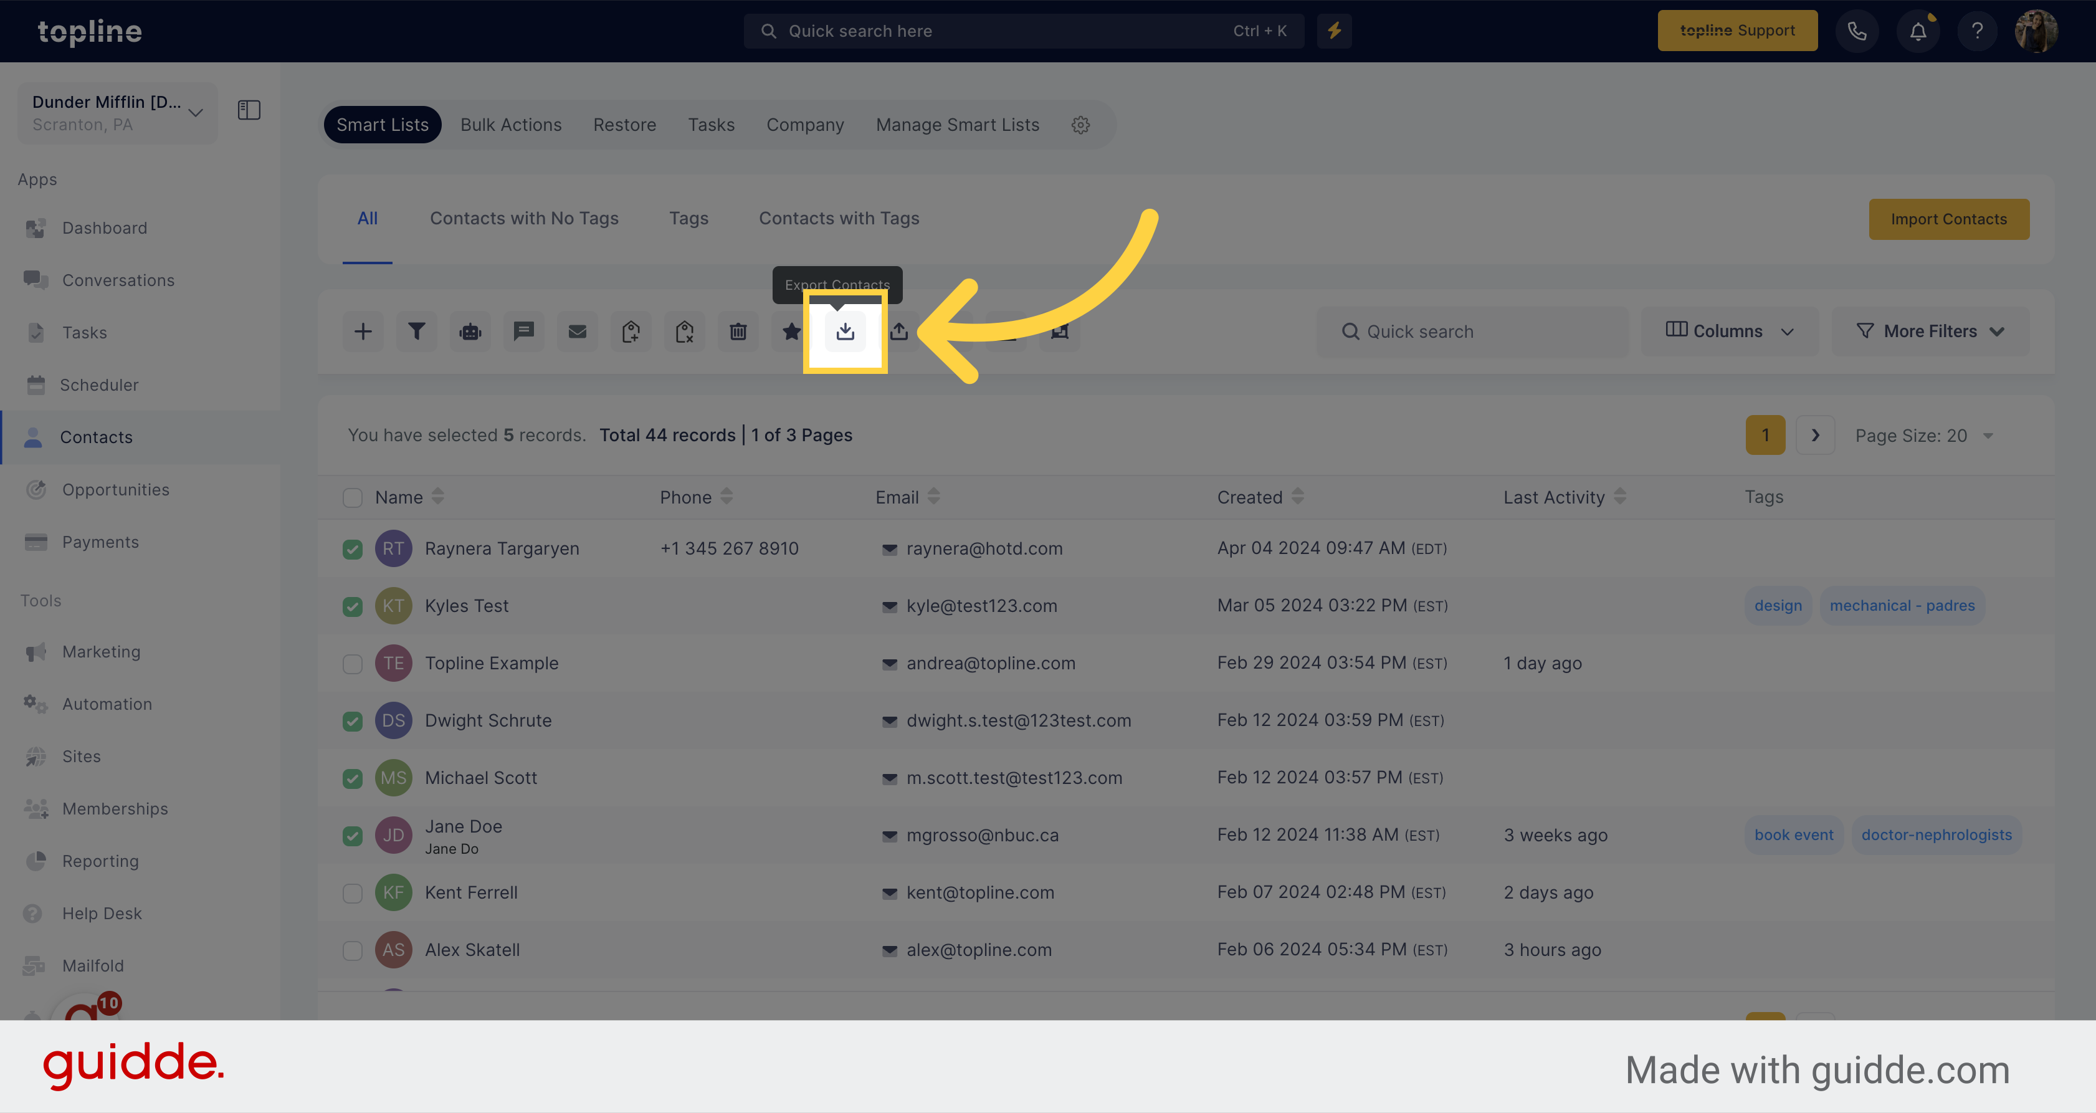Open Dashboard in the sidebar
The width and height of the screenshot is (2096, 1113).
[x=104, y=228]
